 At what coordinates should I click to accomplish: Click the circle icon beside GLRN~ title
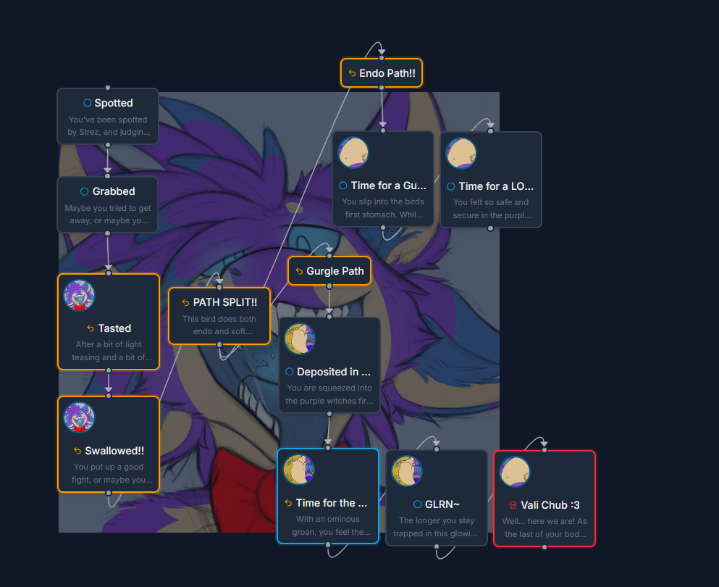pos(417,504)
